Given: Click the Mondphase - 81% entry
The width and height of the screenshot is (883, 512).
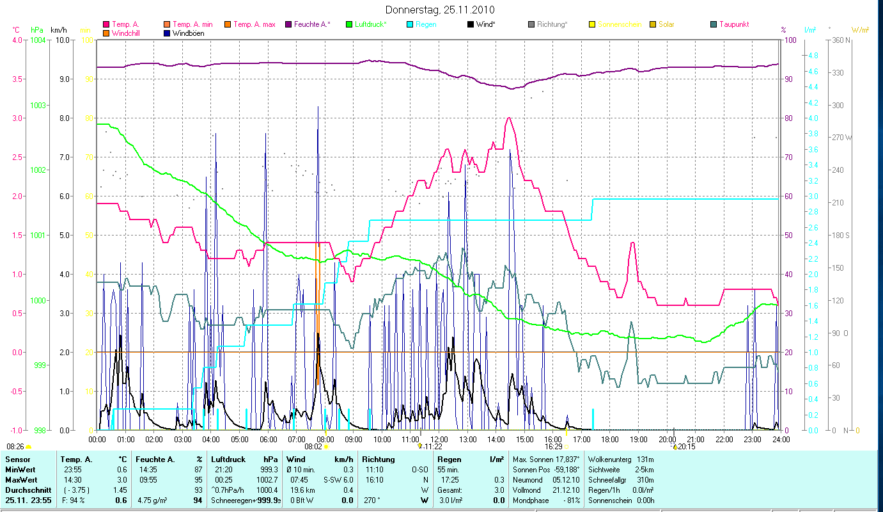Looking at the screenshot, I should 546,500.
